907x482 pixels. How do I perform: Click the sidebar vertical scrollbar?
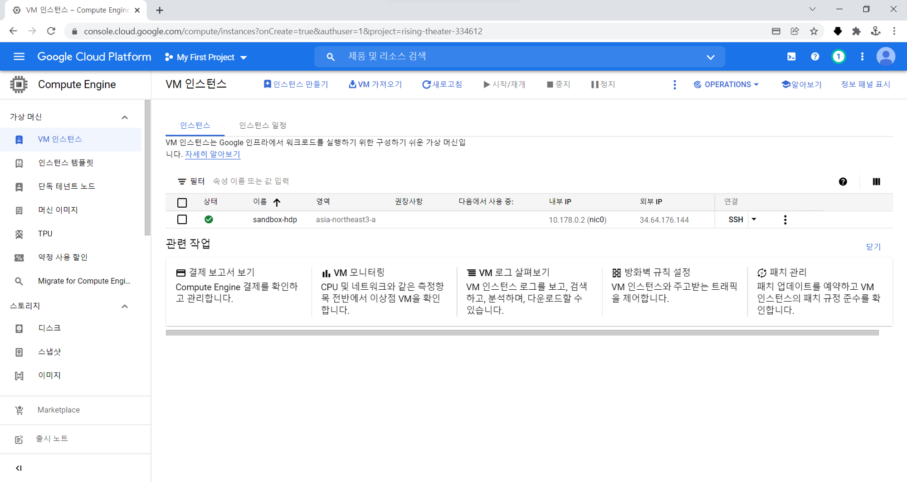[x=147, y=168]
